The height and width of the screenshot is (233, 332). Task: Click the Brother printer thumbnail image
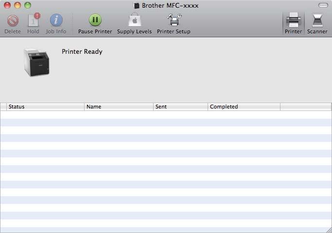click(36, 62)
